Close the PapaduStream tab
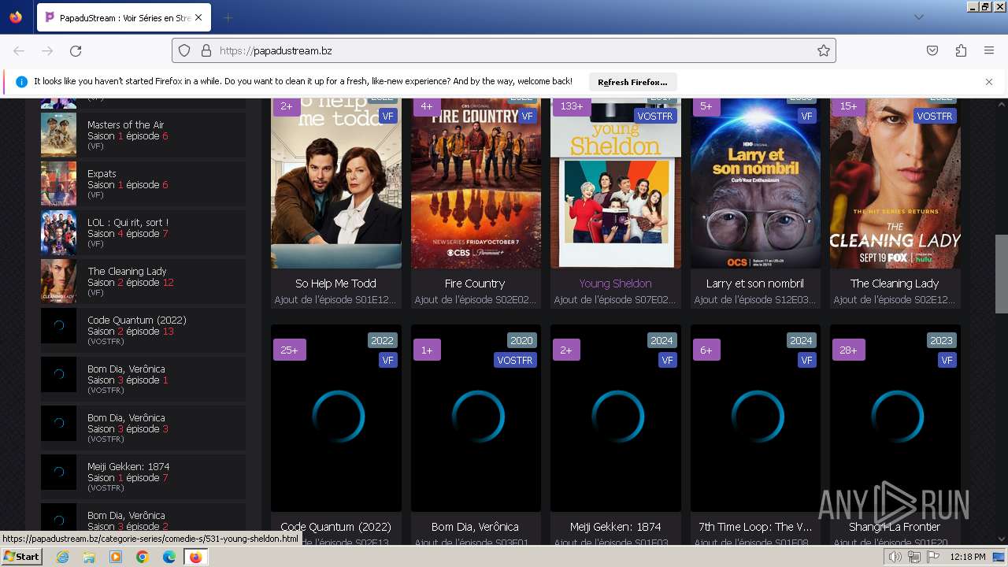Image resolution: width=1008 pixels, height=567 pixels. point(198,17)
